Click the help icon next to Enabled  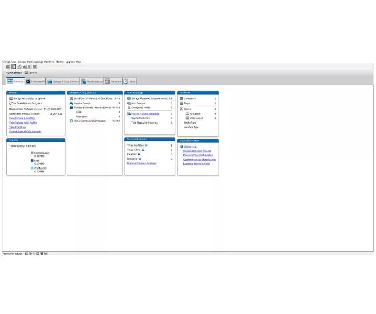pyautogui.click(x=139, y=154)
